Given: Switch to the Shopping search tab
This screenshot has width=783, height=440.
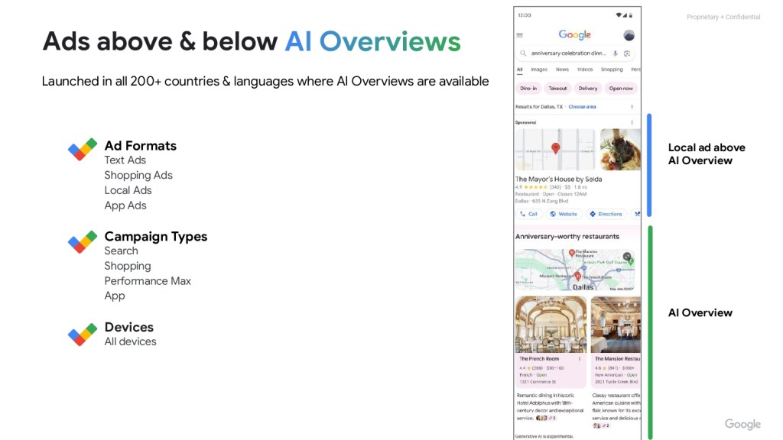Looking at the screenshot, I should [x=612, y=70].
